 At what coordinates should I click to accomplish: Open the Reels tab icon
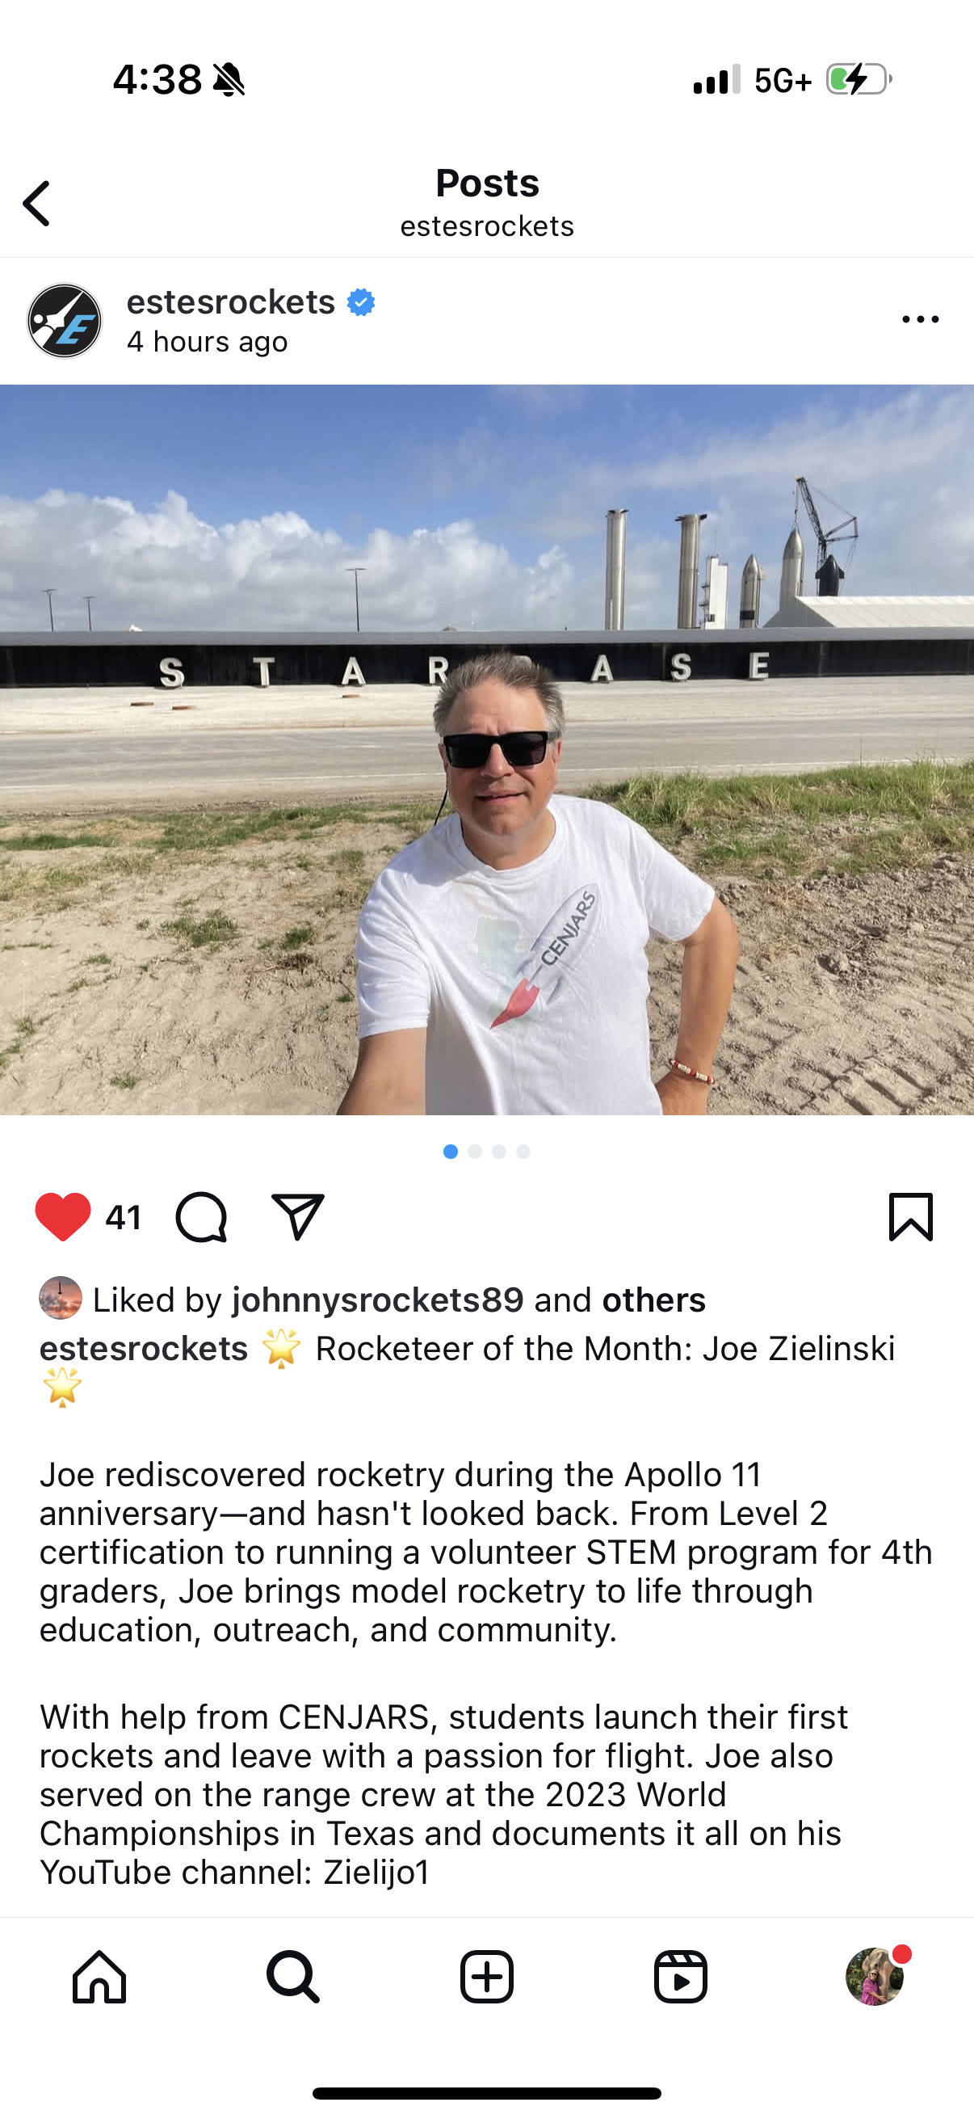tap(681, 1977)
